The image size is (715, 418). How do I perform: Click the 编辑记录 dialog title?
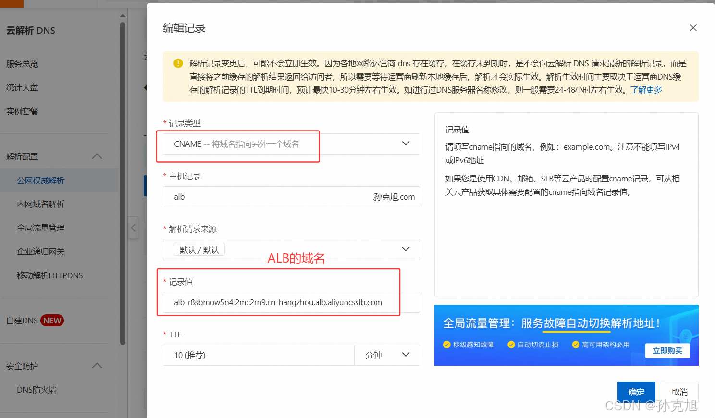point(184,28)
